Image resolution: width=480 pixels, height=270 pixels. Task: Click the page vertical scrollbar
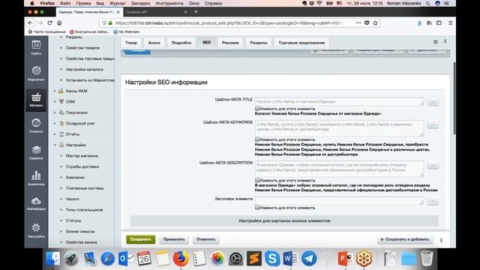point(454,98)
